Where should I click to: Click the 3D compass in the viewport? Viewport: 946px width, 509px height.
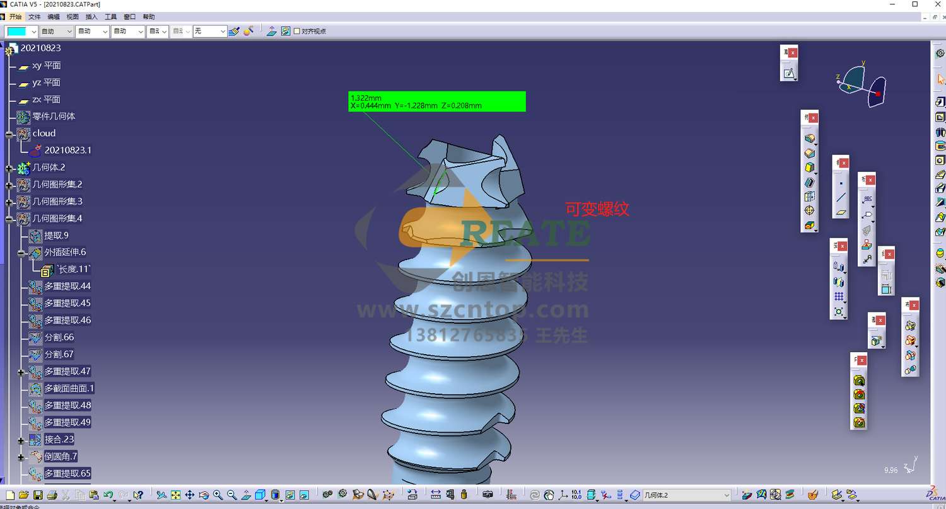click(x=861, y=84)
